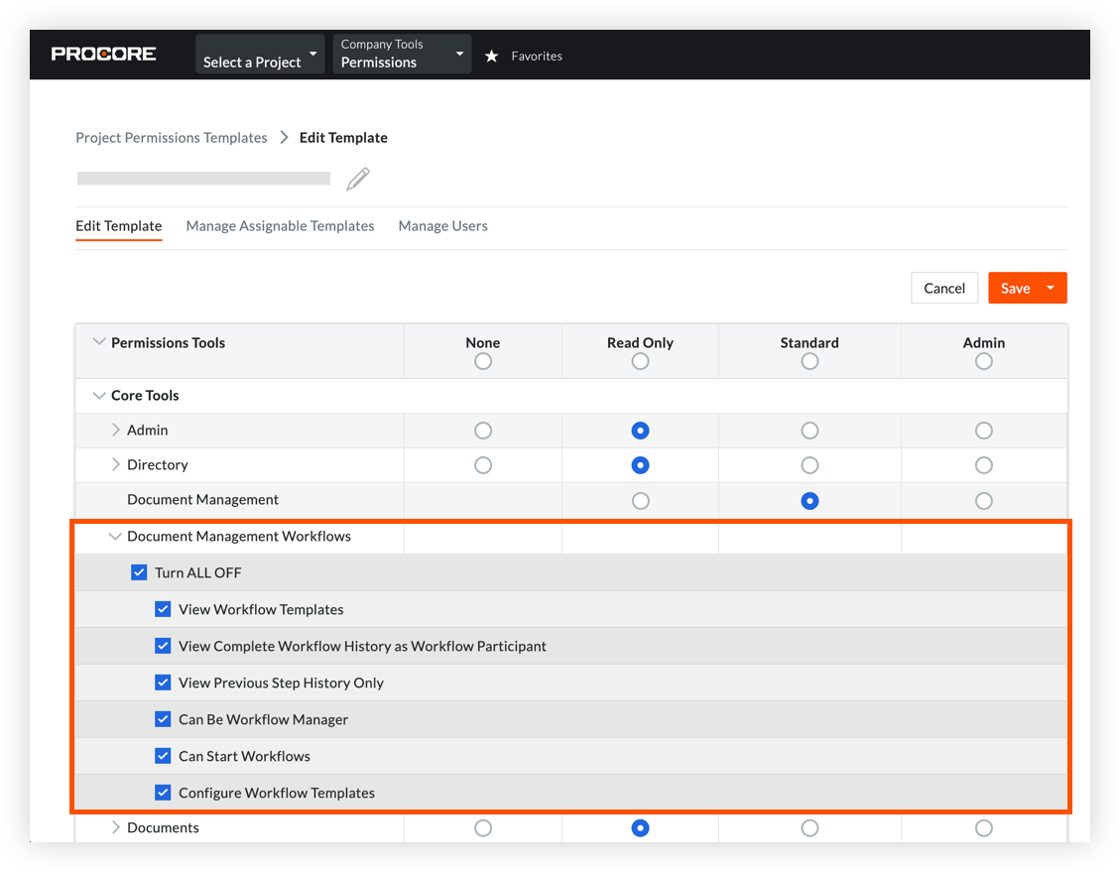This screenshot has height=872, width=1120.
Task: Open Project Permissions Templates breadcrumb link
Action: click(x=171, y=137)
